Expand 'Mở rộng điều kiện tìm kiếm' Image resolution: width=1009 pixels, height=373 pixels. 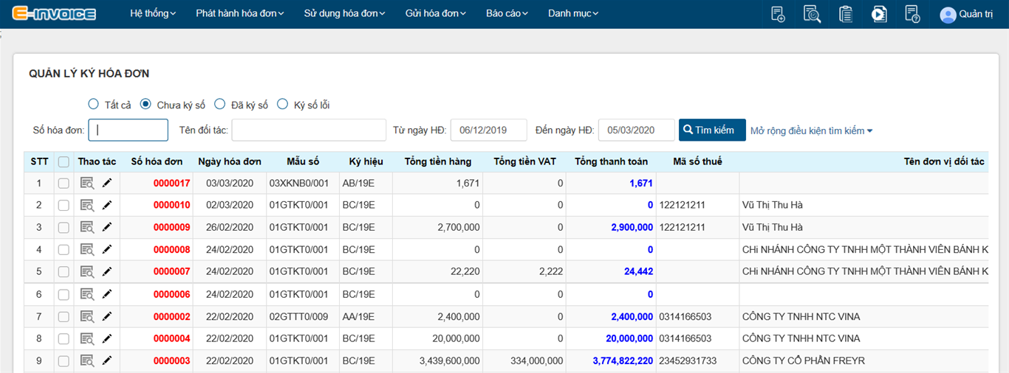(x=811, y=130)
